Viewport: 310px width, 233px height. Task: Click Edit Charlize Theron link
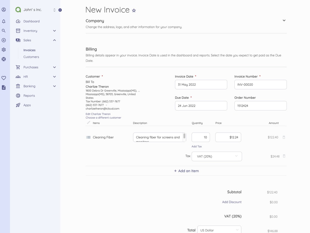point(98,114)
